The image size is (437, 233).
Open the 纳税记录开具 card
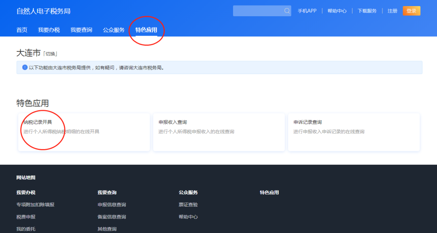click(84, 132)
